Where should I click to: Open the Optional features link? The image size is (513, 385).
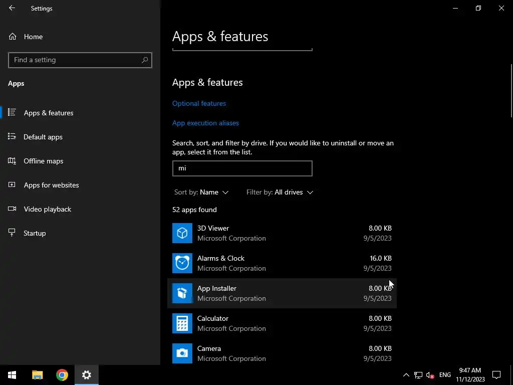click(199, 103)
